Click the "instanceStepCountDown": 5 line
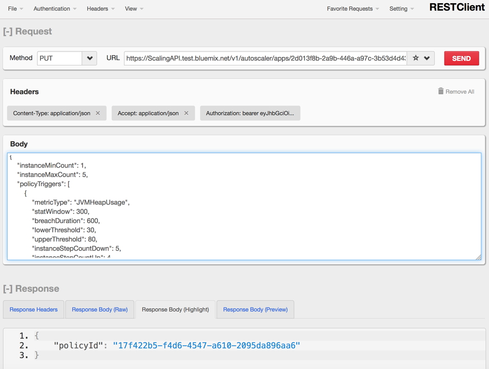The image size is (489, 369). pyautogui.click(x=76, y=249)
